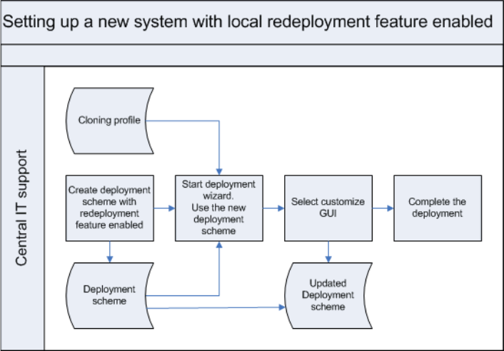Viewport: 504px width, 351px height.
Task: Click the Deployment scheme data shape
Action: pos(109,295)
